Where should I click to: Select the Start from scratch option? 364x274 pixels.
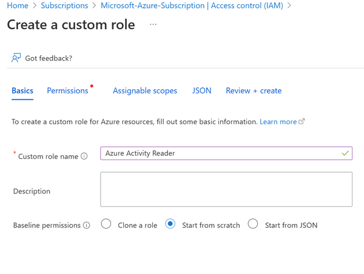[x=170, y=224]
